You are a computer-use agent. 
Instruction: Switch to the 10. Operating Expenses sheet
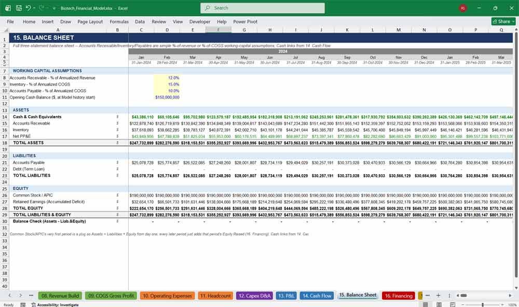pos(167,296)
